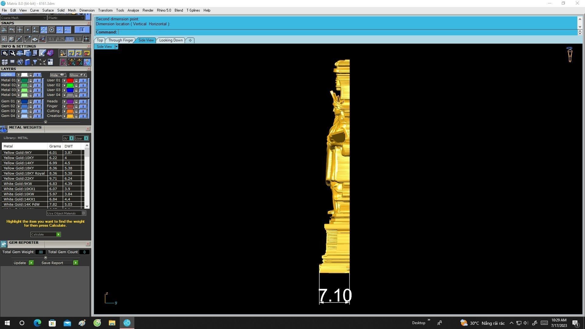Image resolution: width=585 pixels, height=329 pixels.
Task: Toggle the Point snap with the single dot
Action: click(28, 30)
